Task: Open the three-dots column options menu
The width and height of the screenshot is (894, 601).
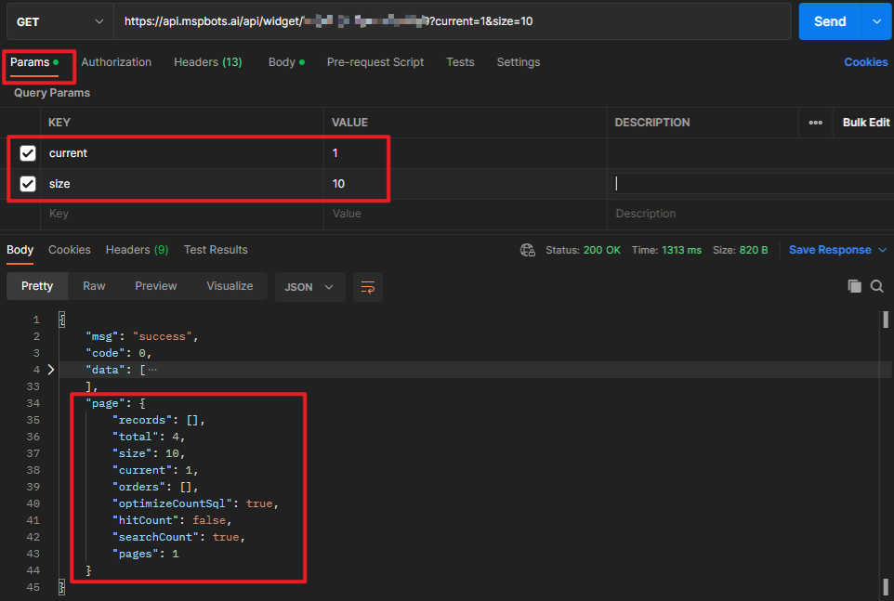Action: tap(815, 123)
